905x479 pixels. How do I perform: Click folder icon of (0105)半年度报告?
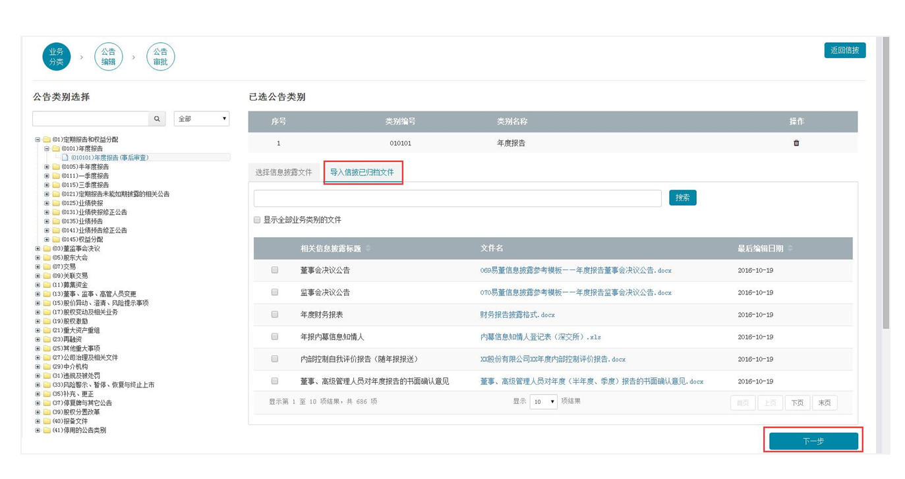pyautogui.click(x=56, y=167)
